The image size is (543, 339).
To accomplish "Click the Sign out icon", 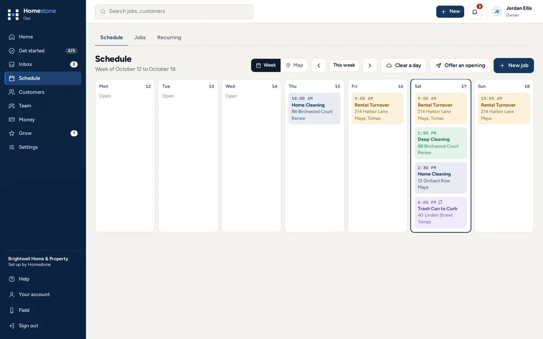I will click(12, 326).
